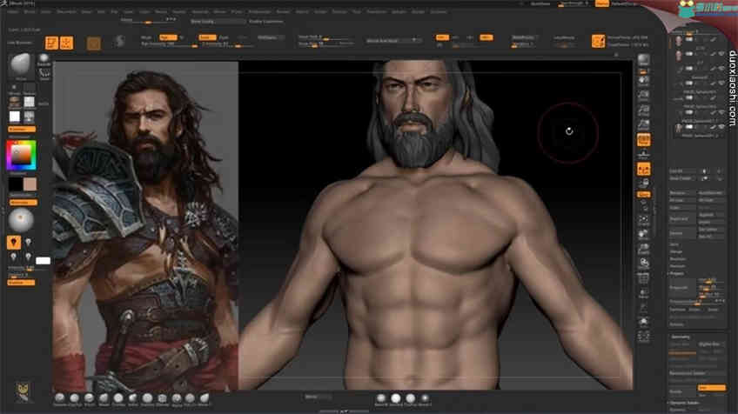Toggle Ghost transparency mode

tap(644, 308)
